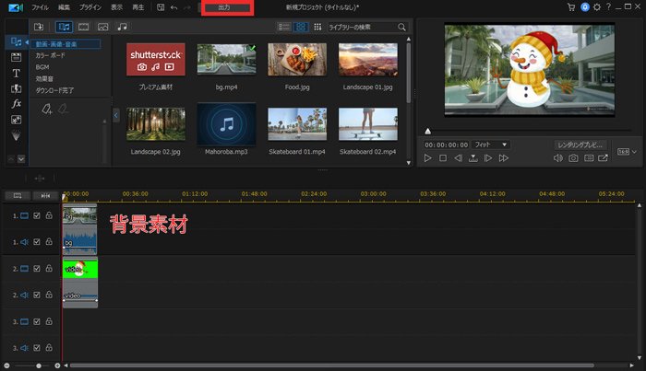Screen dimensions: 646x371
Task: Zoom in timeline plus button
Action: [57, 365]
